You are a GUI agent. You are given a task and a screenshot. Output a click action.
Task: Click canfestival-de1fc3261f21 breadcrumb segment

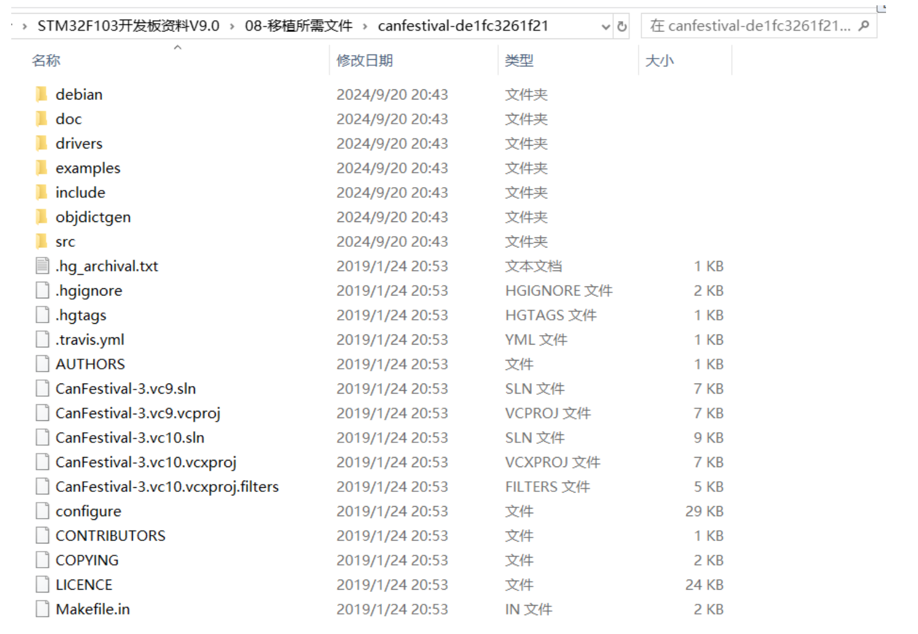pyautogui.click(x=463, y=26)
